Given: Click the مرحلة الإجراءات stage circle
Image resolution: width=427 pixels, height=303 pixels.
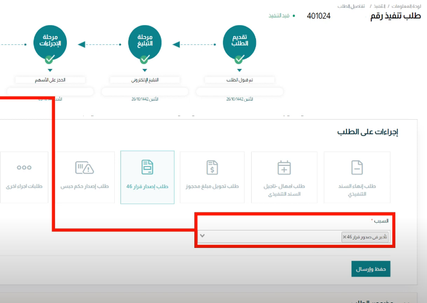Looking at the screenshot, I should click(50, 42).
